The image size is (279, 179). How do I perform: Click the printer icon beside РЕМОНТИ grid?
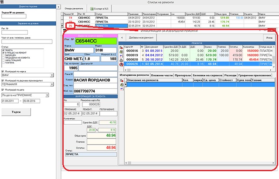coord(121,60)
